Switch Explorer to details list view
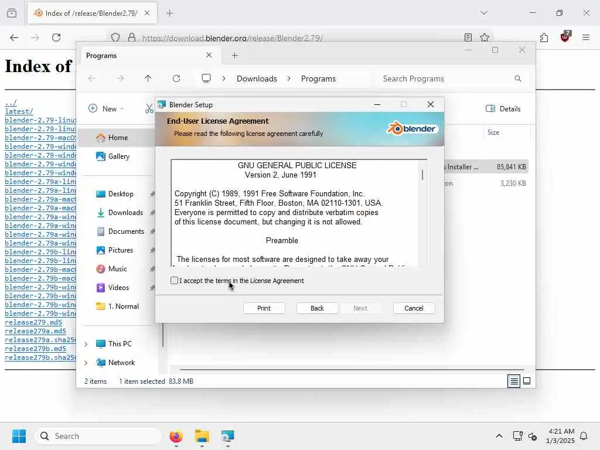 tap(514, 381)
